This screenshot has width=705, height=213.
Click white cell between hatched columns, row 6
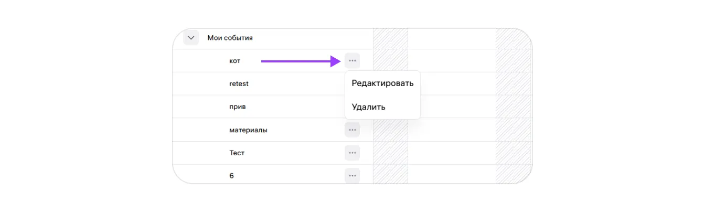pyautogui.click(x=452, y=175)
